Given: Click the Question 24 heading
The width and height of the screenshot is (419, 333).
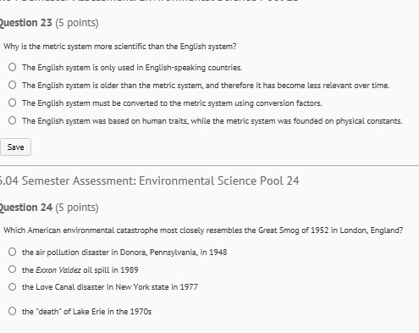Looking at the screenshot, I should [49, 208].
